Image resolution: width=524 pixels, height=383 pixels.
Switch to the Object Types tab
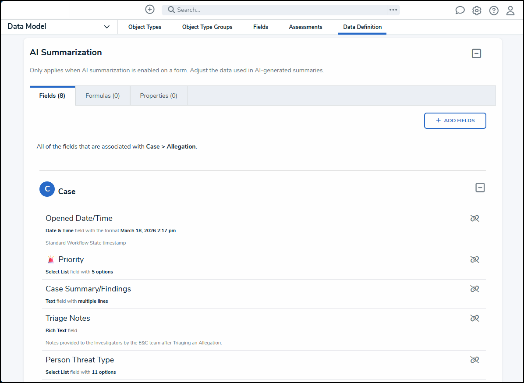(x=145, y=27)
